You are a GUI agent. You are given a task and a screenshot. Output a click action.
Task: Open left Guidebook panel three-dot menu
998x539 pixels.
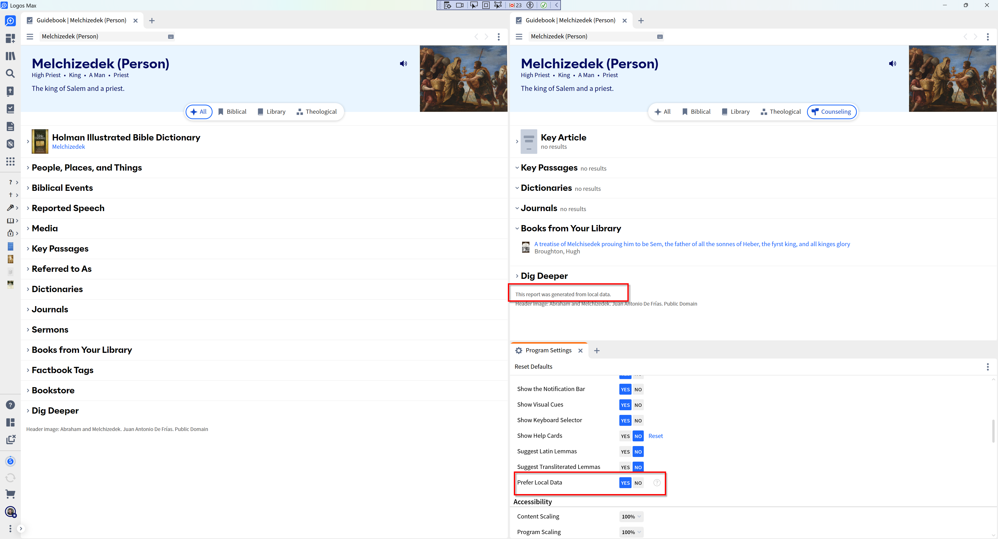[499, 36]
